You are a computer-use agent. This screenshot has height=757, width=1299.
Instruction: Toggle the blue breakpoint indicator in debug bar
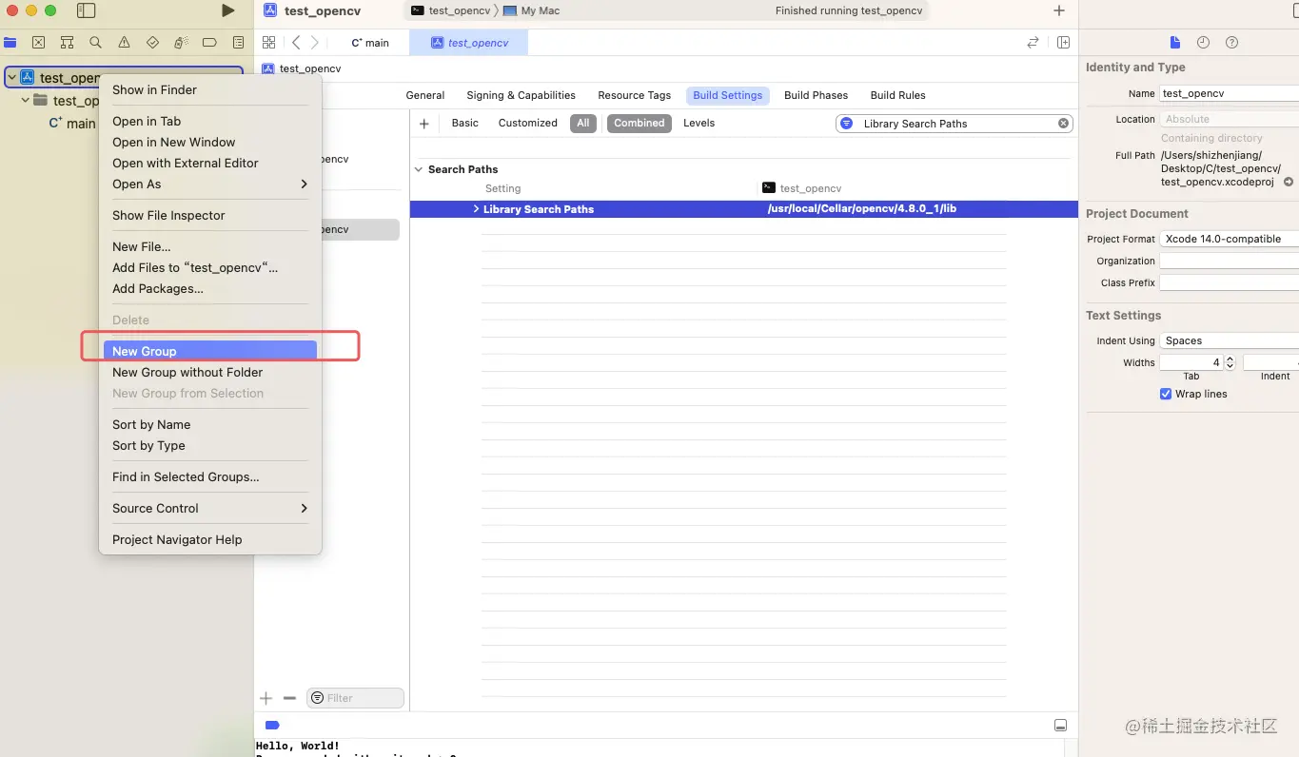click(271, 726)
